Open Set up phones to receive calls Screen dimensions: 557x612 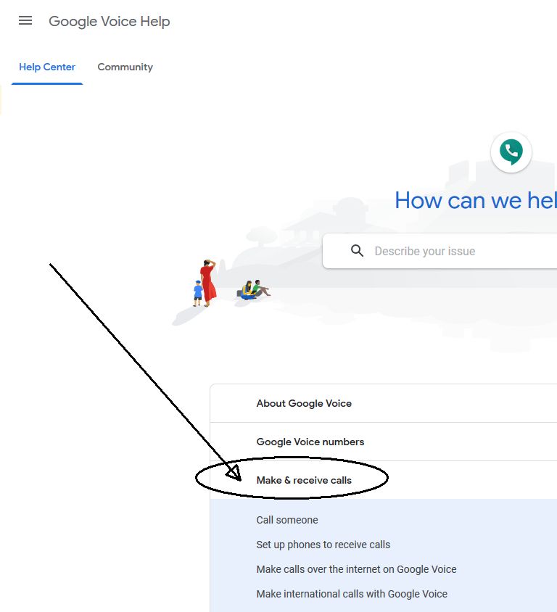pyautogui.click(x=323, y=545)
